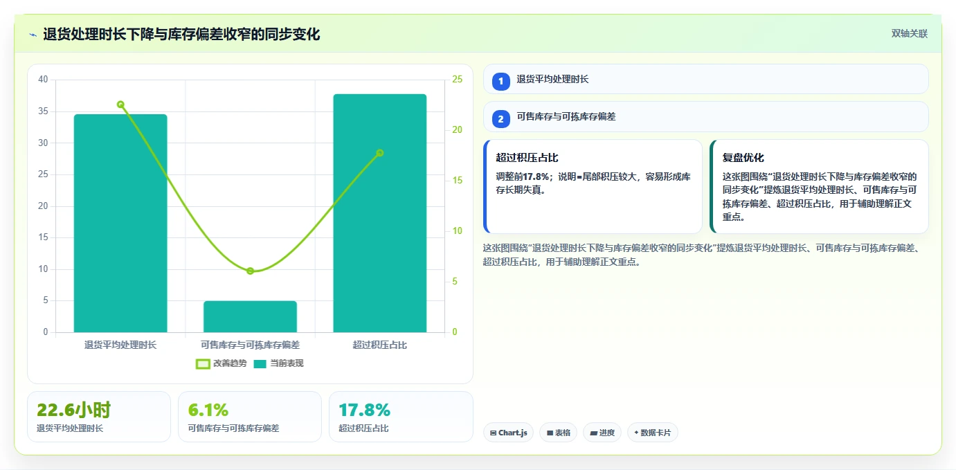Image resolution: width=956 pixels, height=470 pixels.
Task: Click the 6.1% stat card
Action: pyautogui.click(x=250, y=417)
